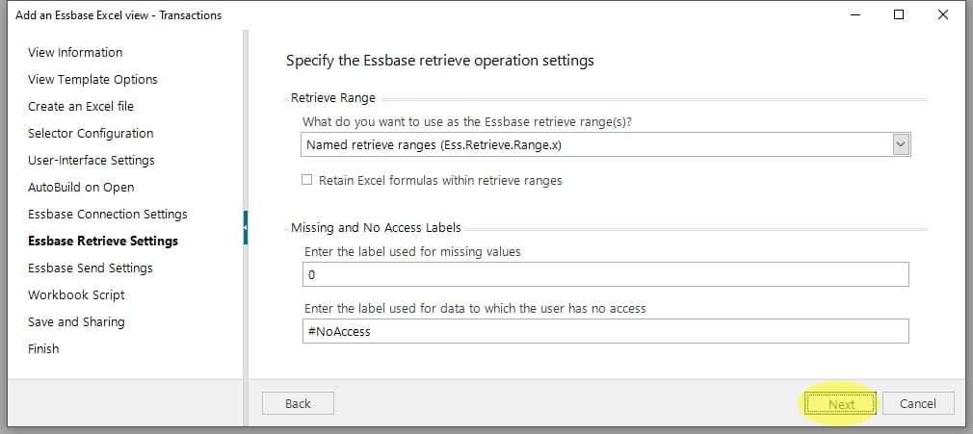
Task: Open the Essbase retrieve range dropdown
Action: point(901,144)
